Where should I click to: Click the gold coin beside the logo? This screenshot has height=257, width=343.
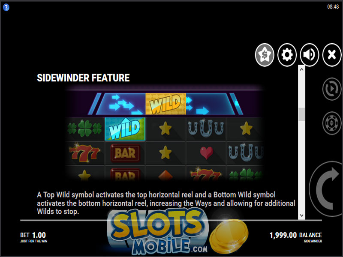coord(229,236)
